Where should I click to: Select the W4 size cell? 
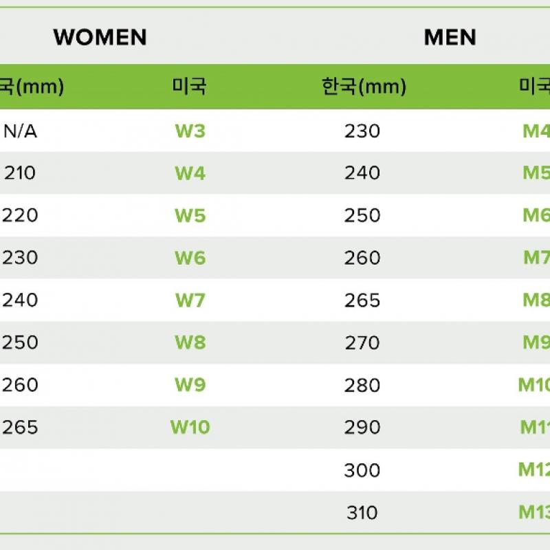190,173
